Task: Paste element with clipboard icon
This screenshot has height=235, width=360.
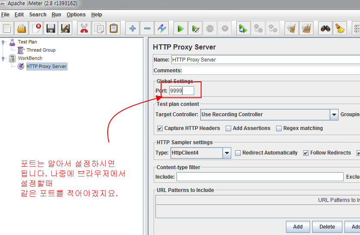Action: click(x=114, y=29)
